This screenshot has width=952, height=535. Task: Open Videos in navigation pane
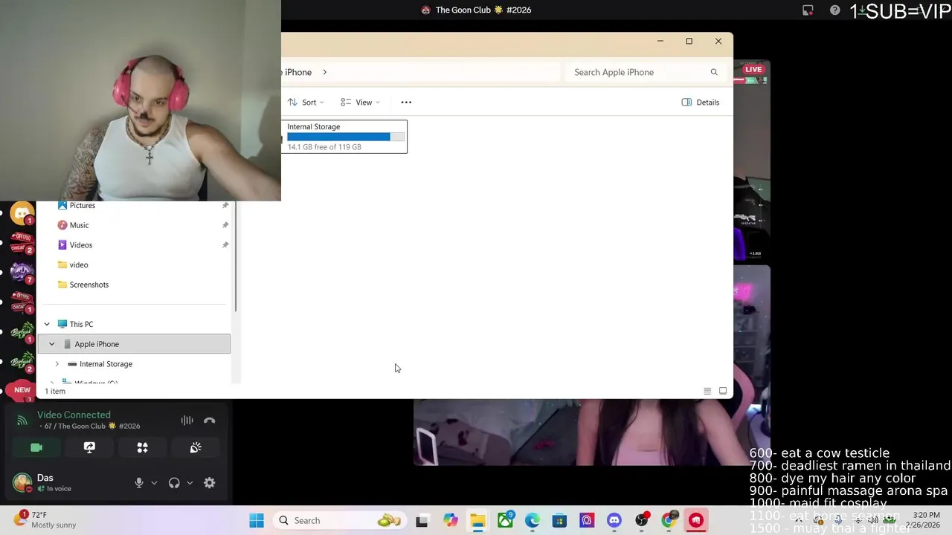tap(80, 245)
